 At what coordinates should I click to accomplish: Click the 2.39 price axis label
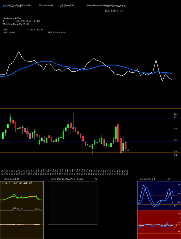175,129
